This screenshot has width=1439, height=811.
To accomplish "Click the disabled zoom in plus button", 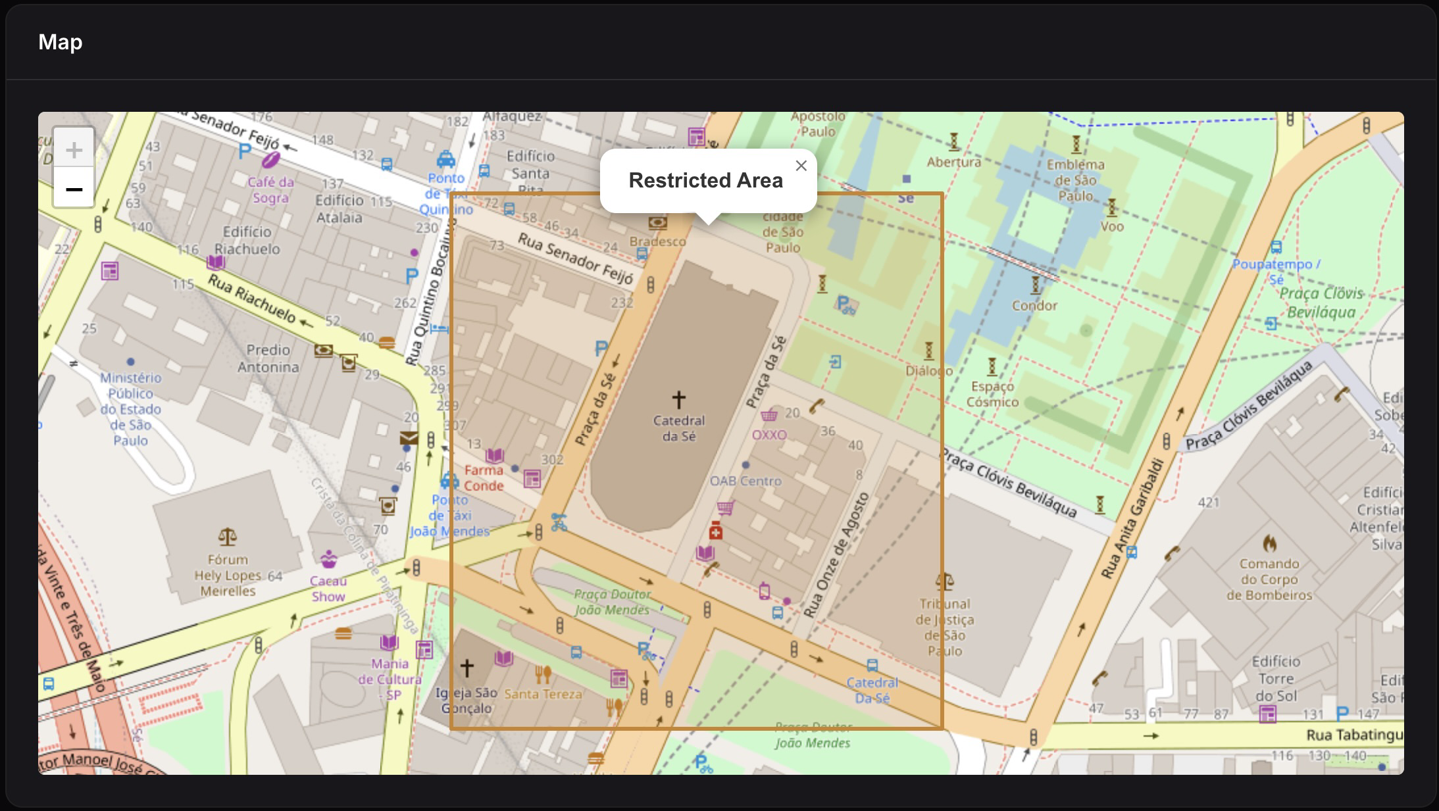I will (x=74, y=150).
